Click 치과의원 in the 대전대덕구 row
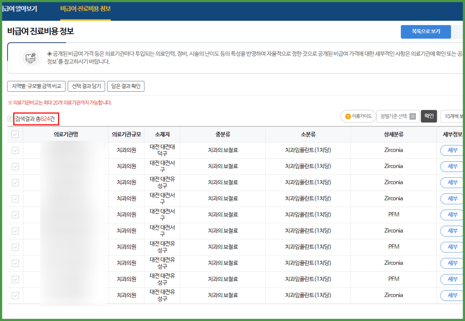This screenshot has height=321, width=465. tap(126, 150)
